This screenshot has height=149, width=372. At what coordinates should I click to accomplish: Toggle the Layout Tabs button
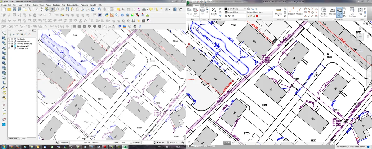tap(339, 11)
